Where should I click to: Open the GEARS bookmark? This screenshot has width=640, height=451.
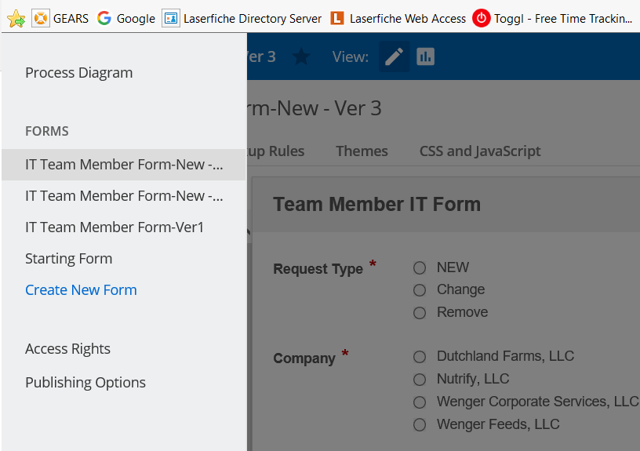point(61,18)
